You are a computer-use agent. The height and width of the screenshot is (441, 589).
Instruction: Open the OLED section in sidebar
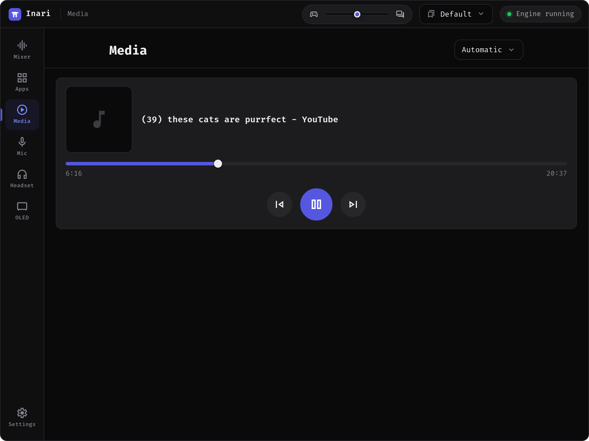pos(22,211)
